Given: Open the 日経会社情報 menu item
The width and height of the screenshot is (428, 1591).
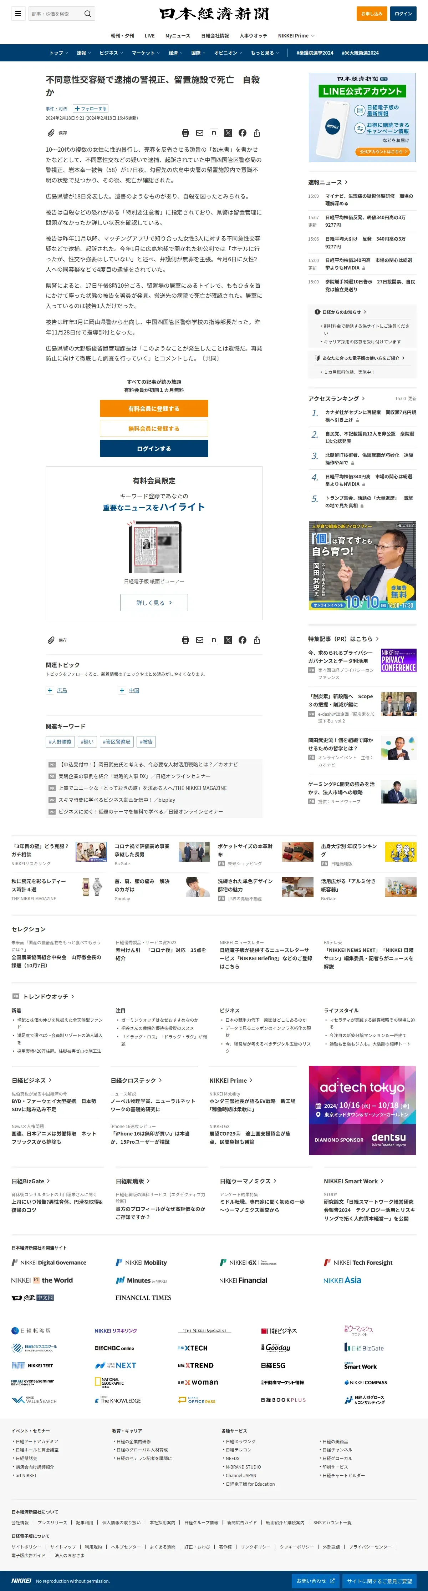Looking at the screenshot, I should point(215,36).
